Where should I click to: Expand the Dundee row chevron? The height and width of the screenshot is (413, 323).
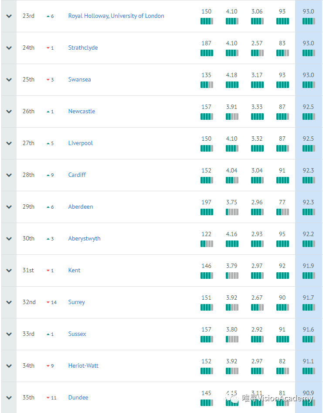tap(8, 397)
